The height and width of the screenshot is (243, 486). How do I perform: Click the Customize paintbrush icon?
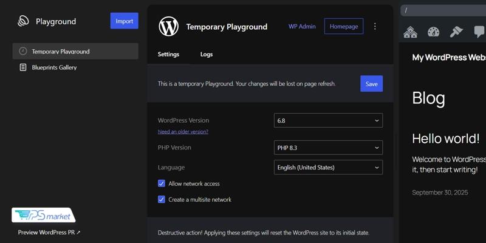click(456, 32)
